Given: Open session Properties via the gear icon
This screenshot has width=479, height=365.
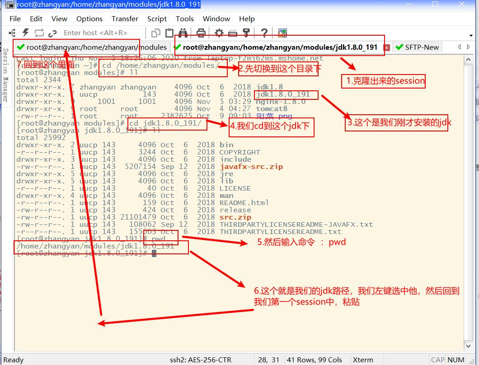Looking at the screenshot, I should [220, 33].
